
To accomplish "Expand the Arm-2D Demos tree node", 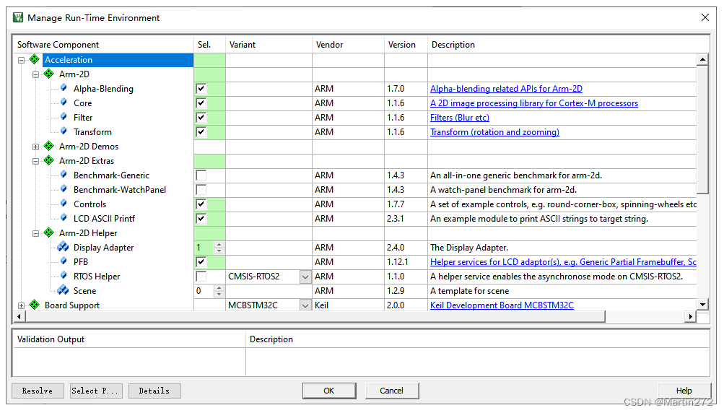I will click(x=35, y=147).
